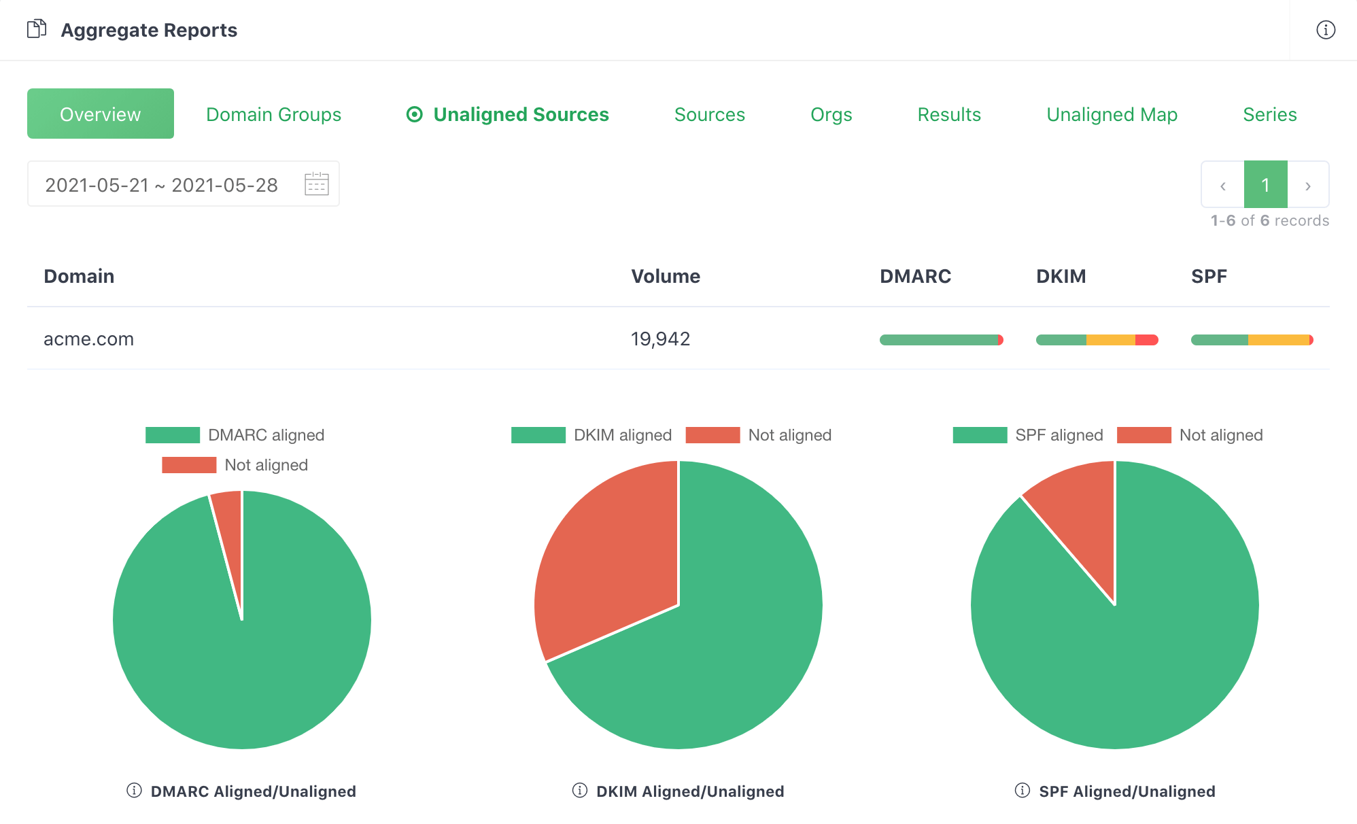This screenshot has width=1357, height=824.
Task: Toggle the DMARC aligned legend entry
Action: (235, 435)
